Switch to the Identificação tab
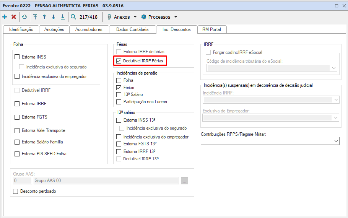Image resolution: width=348 pixels, height=218 pixels. point(21,29)
